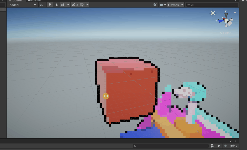Click the green Y axis cone of orientation gizmo
The image size is (247, 150).
tap(226, 15)
